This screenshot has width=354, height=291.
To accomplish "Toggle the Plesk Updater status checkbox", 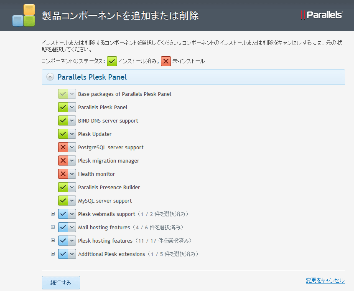I will (63, 134).
